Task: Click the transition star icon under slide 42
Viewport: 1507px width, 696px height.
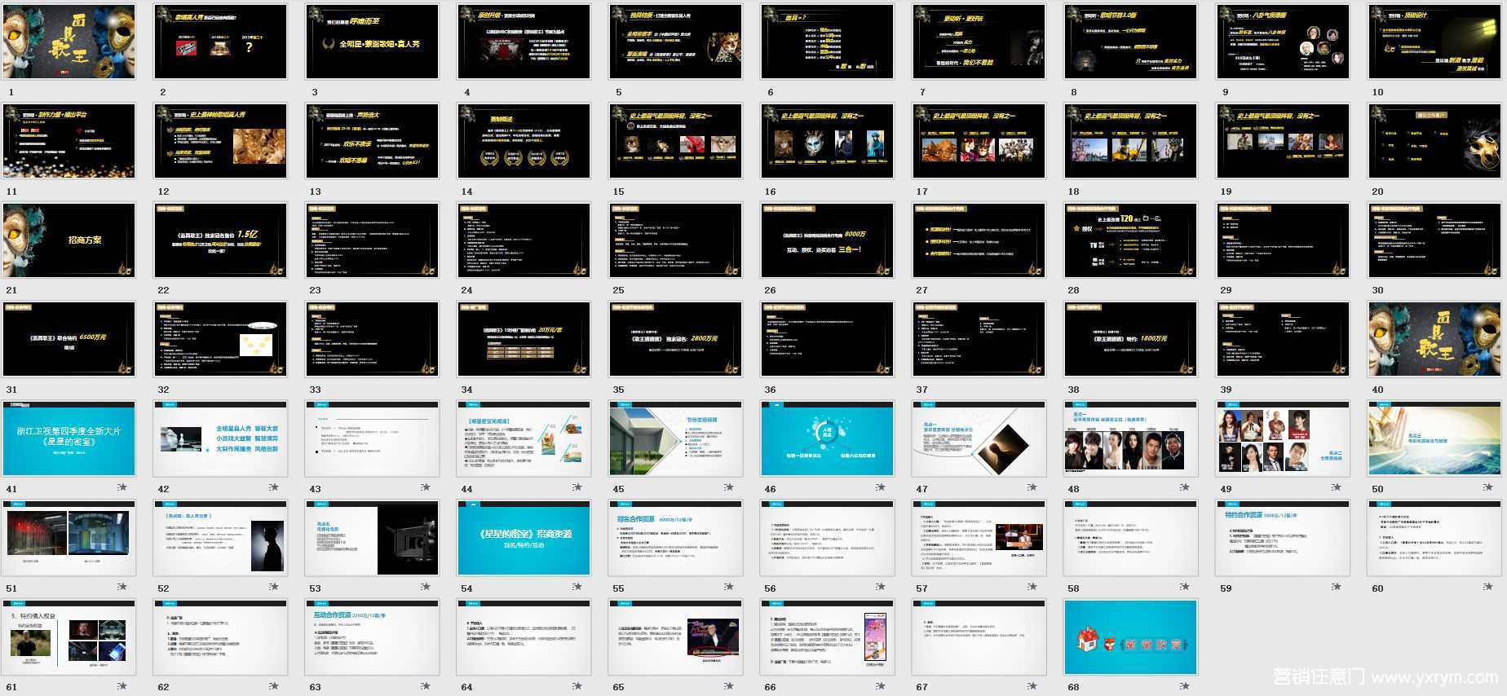Action: [x=274, y=487]
